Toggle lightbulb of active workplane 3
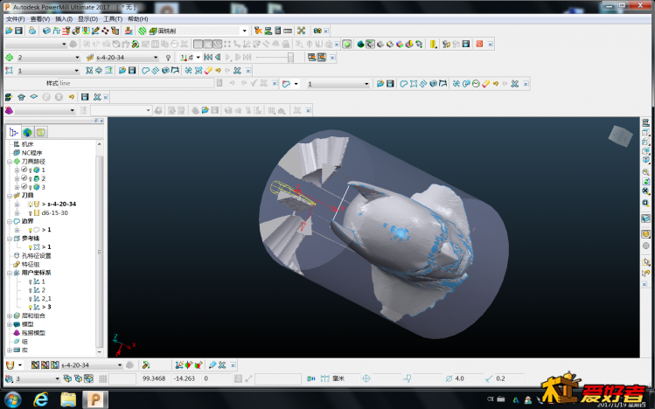The image size is (655, 409). tap(31, 307)
